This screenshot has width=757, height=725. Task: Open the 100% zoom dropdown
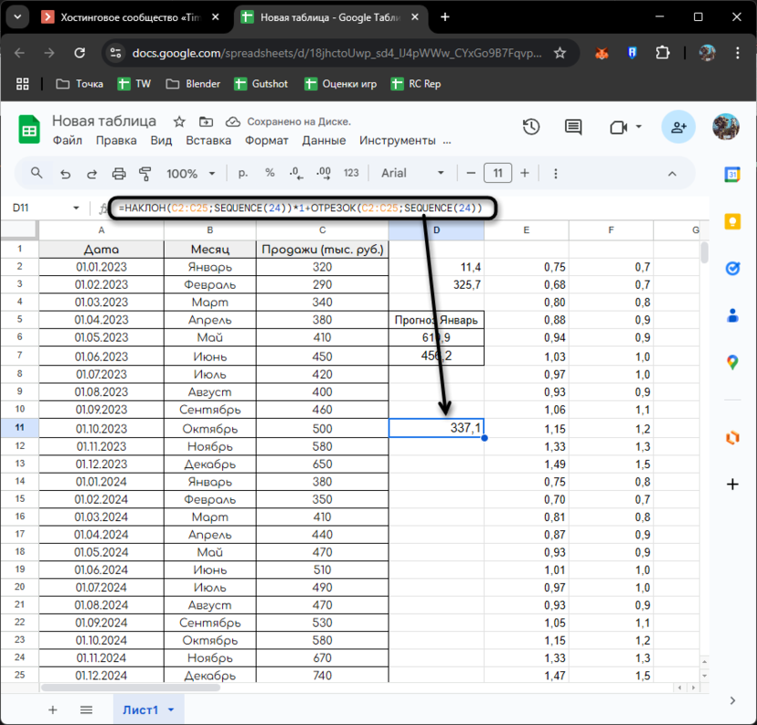(x=190, y=173)
